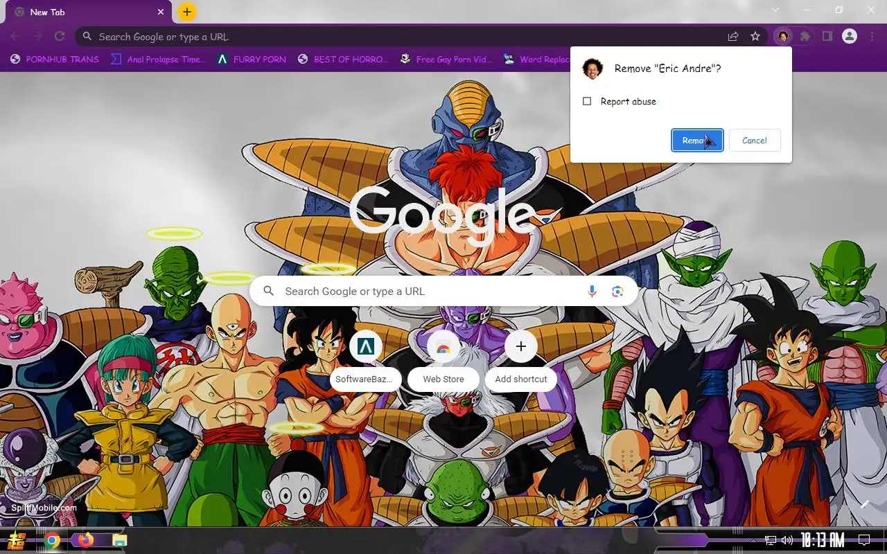Image resolution: width=887 pixels, height=554 pixels.
Task: Select the New Tab browser tab
Action: click(x=88, y=12)
